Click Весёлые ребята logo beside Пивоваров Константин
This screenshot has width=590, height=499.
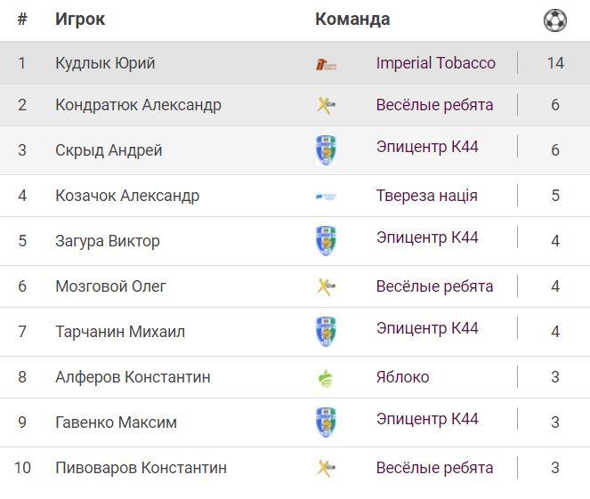(326, 468)
